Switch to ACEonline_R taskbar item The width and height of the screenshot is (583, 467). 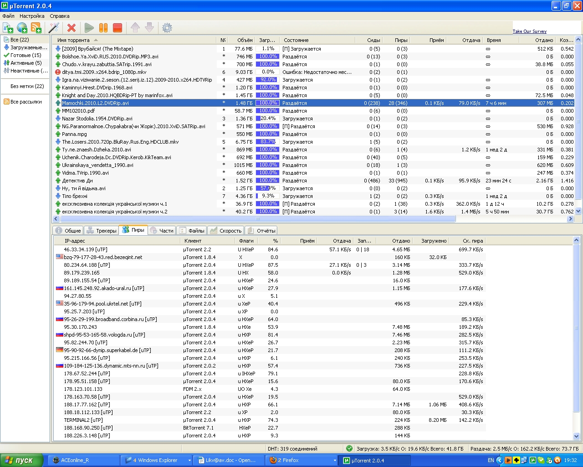tap(84, 460)
